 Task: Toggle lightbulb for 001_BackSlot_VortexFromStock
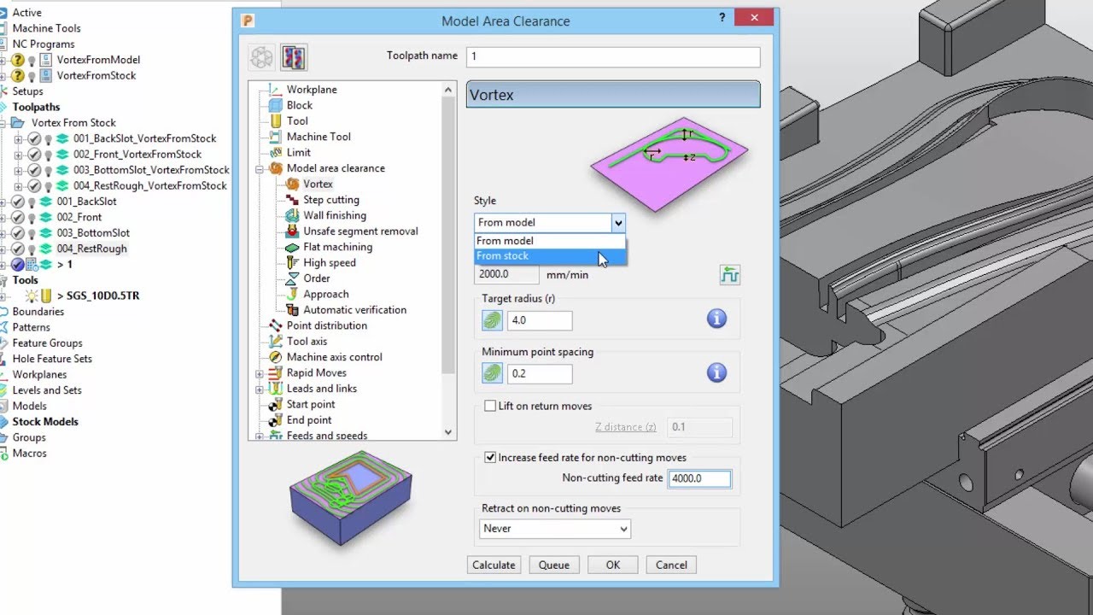49,138
